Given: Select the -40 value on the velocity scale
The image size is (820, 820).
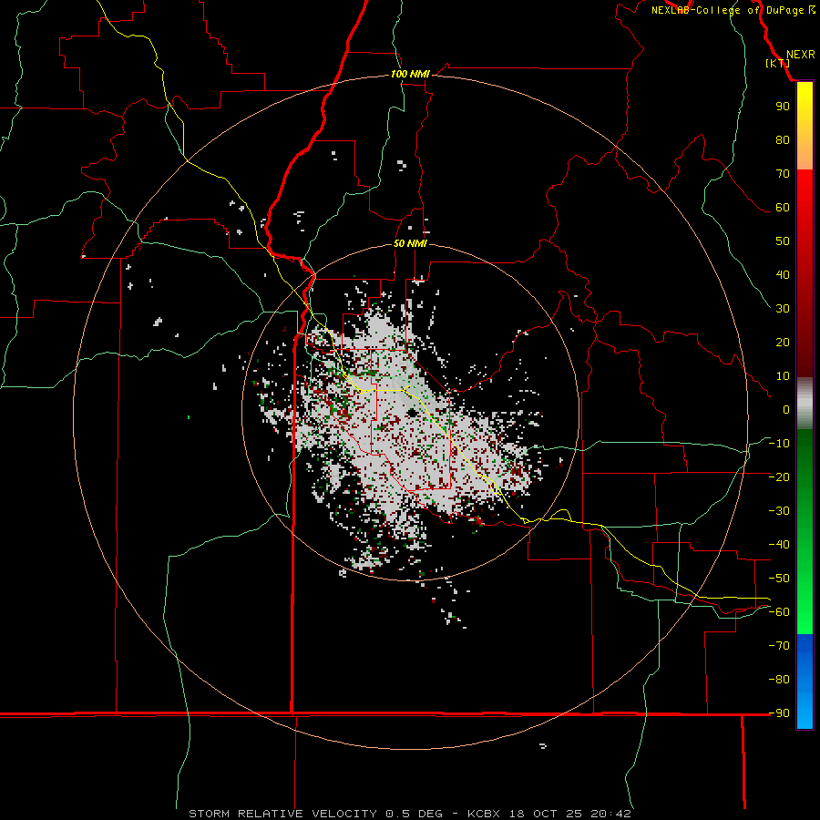Looking at the screenshot, I should [779, 545].
